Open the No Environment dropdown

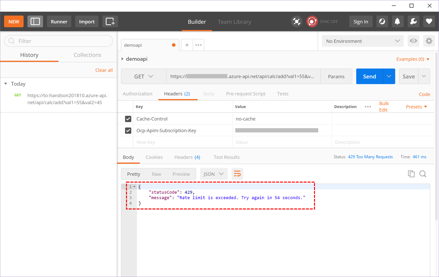(x=362, y=41)
